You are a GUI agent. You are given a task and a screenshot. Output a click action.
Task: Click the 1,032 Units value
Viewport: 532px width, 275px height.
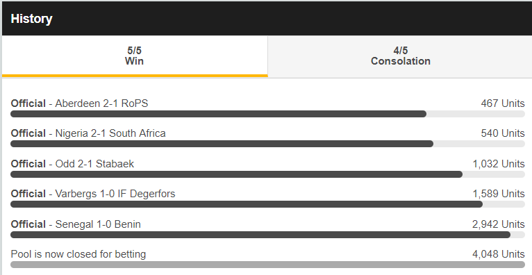tap(499, 164)
